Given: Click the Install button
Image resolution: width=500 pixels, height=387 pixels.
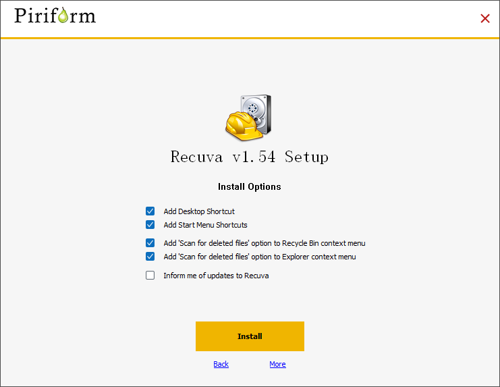Looking at the screenshot, I should pyautogui.click(x=250, y=336).
